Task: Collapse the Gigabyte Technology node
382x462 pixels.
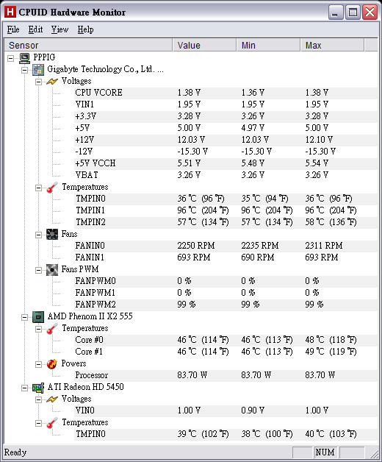Action: [25, 70]
